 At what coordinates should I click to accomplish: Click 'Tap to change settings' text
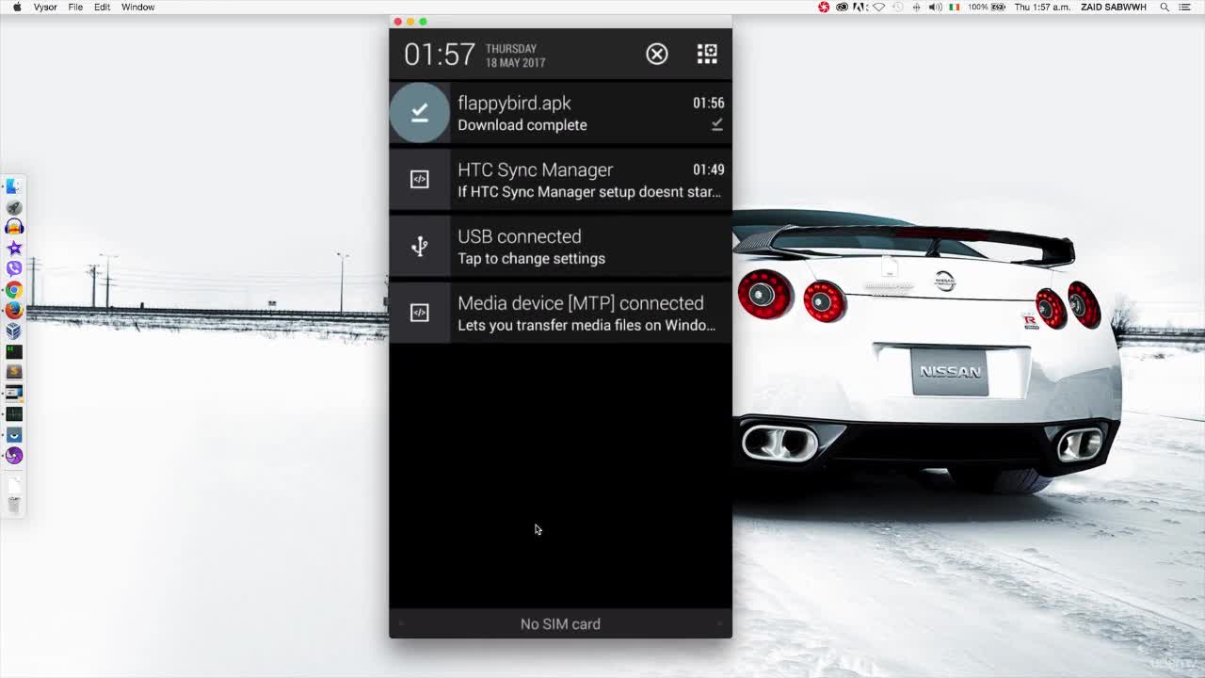pos(531,258)
